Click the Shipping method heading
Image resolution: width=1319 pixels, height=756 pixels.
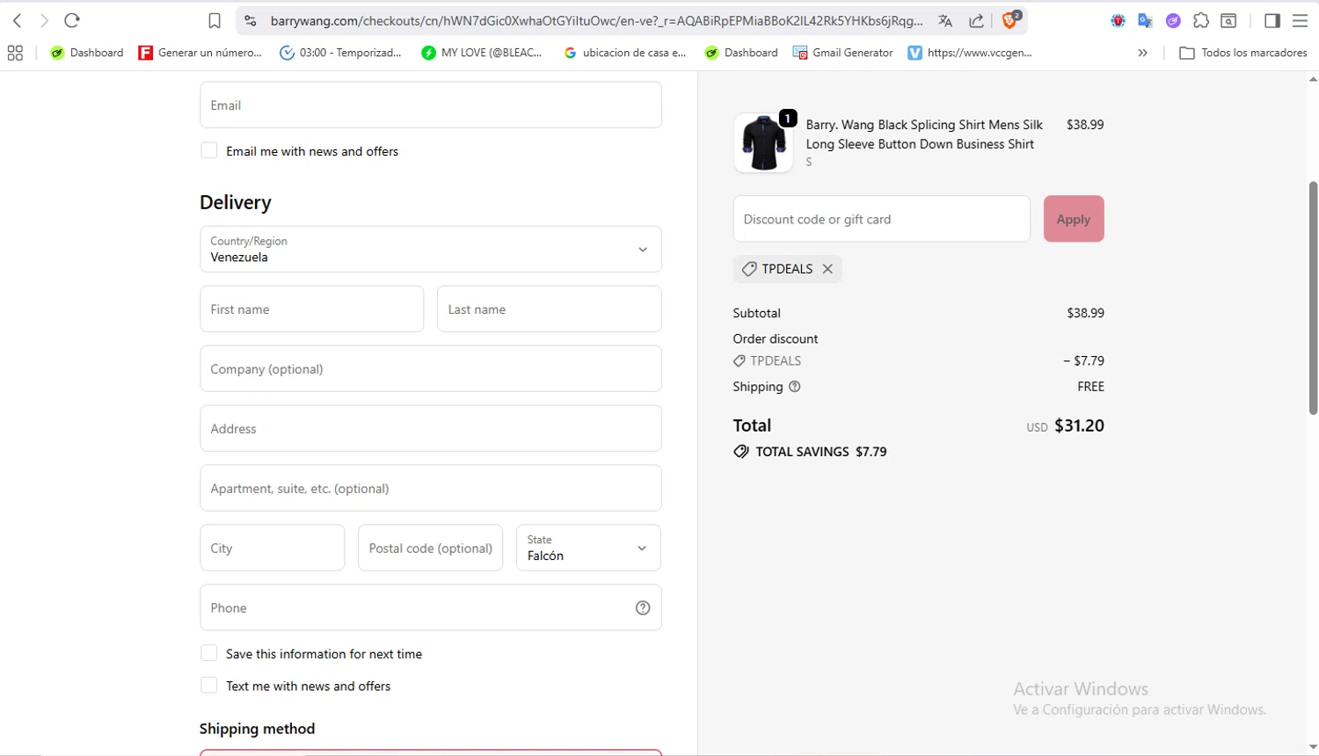tap(257, 729)
